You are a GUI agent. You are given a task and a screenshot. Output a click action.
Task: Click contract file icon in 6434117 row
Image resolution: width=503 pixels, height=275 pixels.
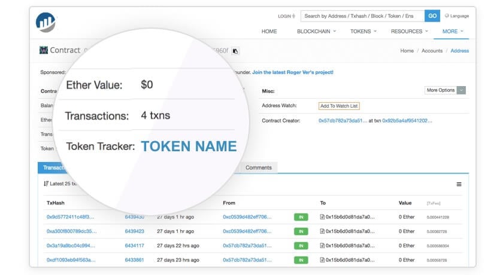[x=322, y=246]
